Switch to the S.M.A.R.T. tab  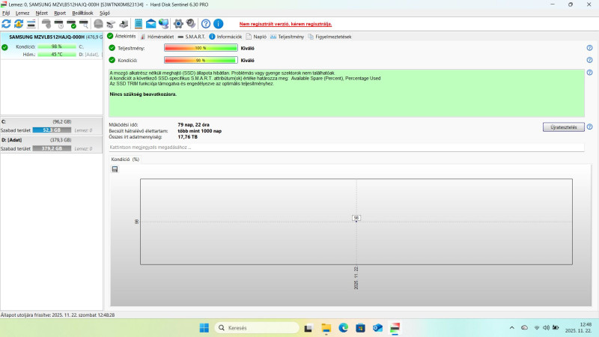point(192,37)
